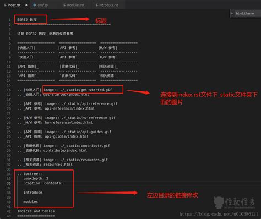This screenshot has height=219, width=261.
Task: Click './_static/api-reference.gif' image path
Action: [90, 104]
